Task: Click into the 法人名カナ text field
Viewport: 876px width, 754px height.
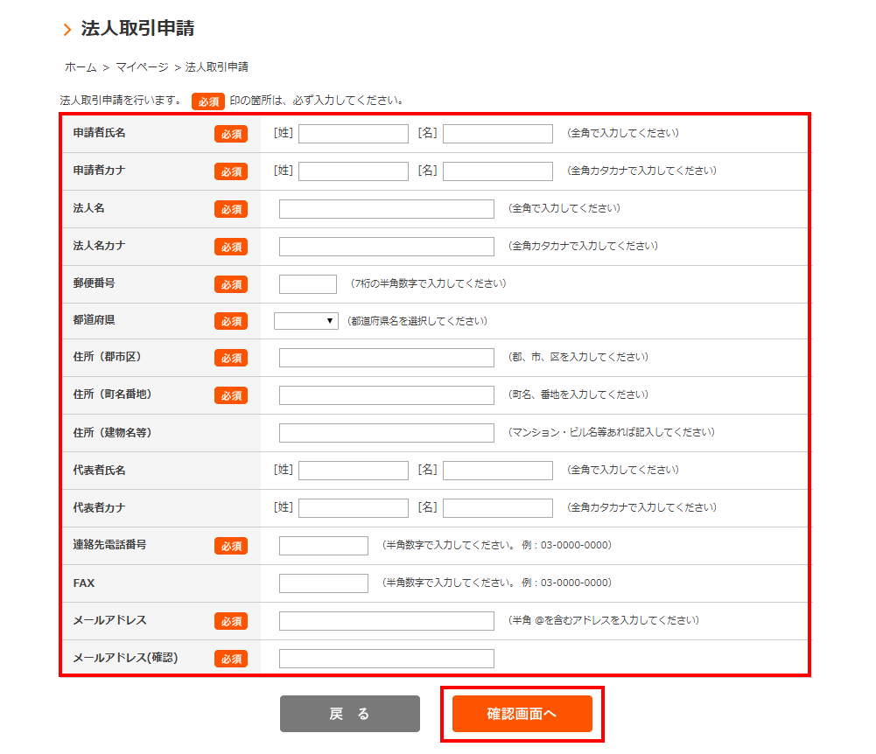Action: point(386,247)
